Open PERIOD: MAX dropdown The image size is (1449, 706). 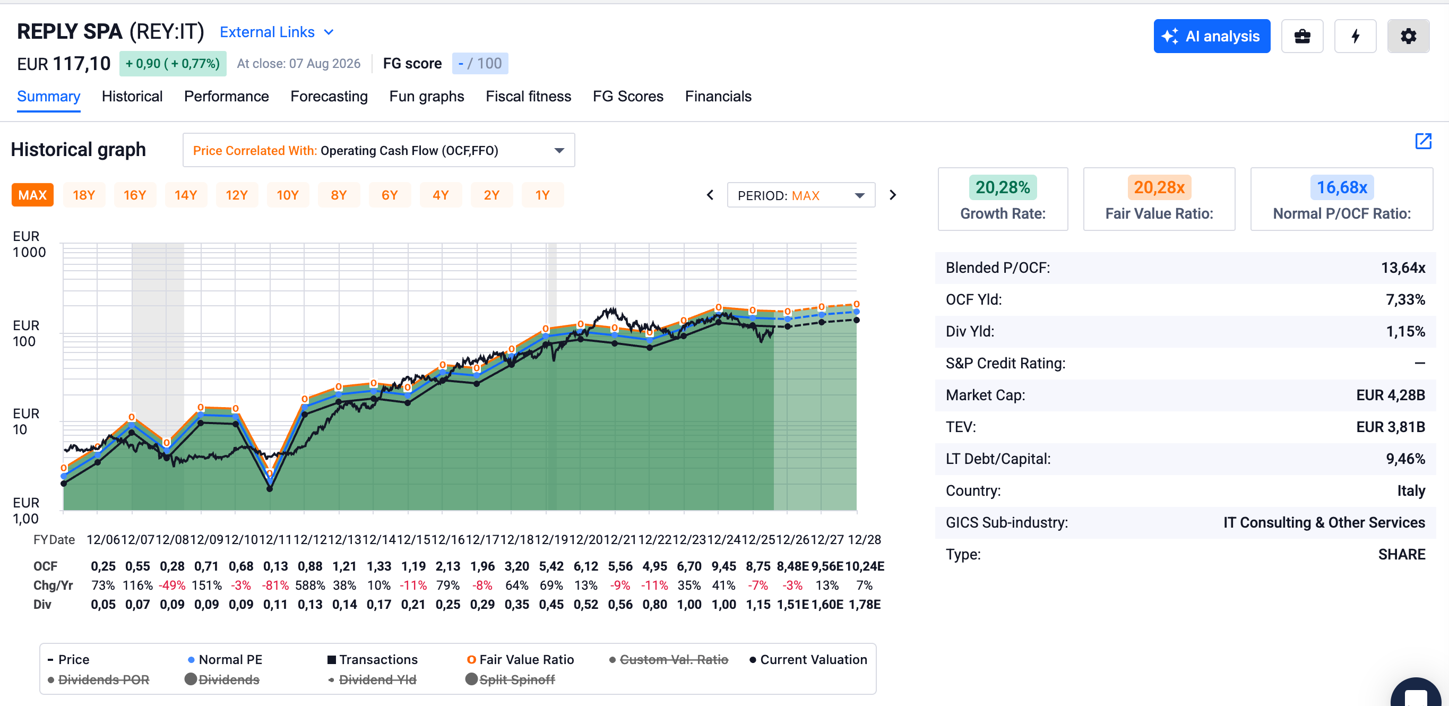pyautogui.click(x=801, y=195)
